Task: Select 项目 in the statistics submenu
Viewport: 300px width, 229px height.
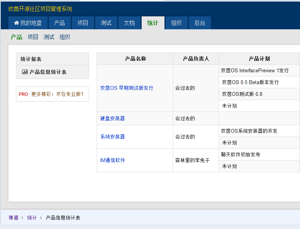Action: (x=33, y=37)
